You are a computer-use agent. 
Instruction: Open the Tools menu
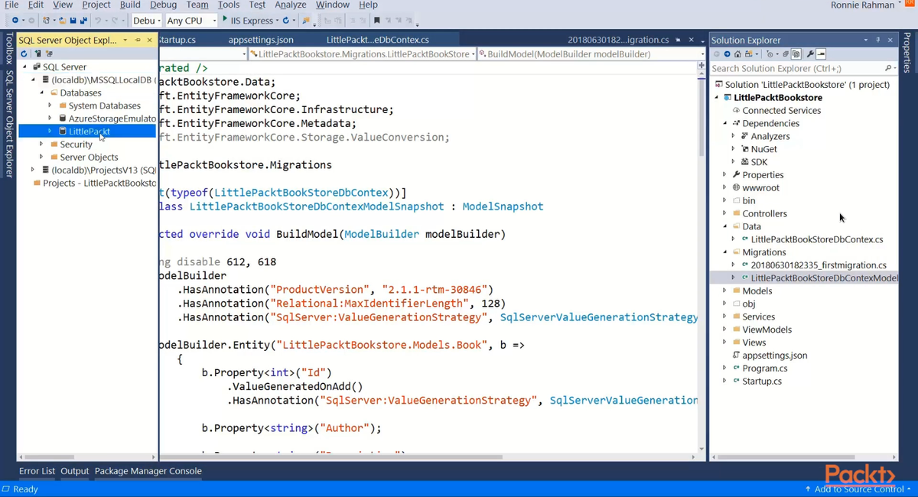click(229, 5)
